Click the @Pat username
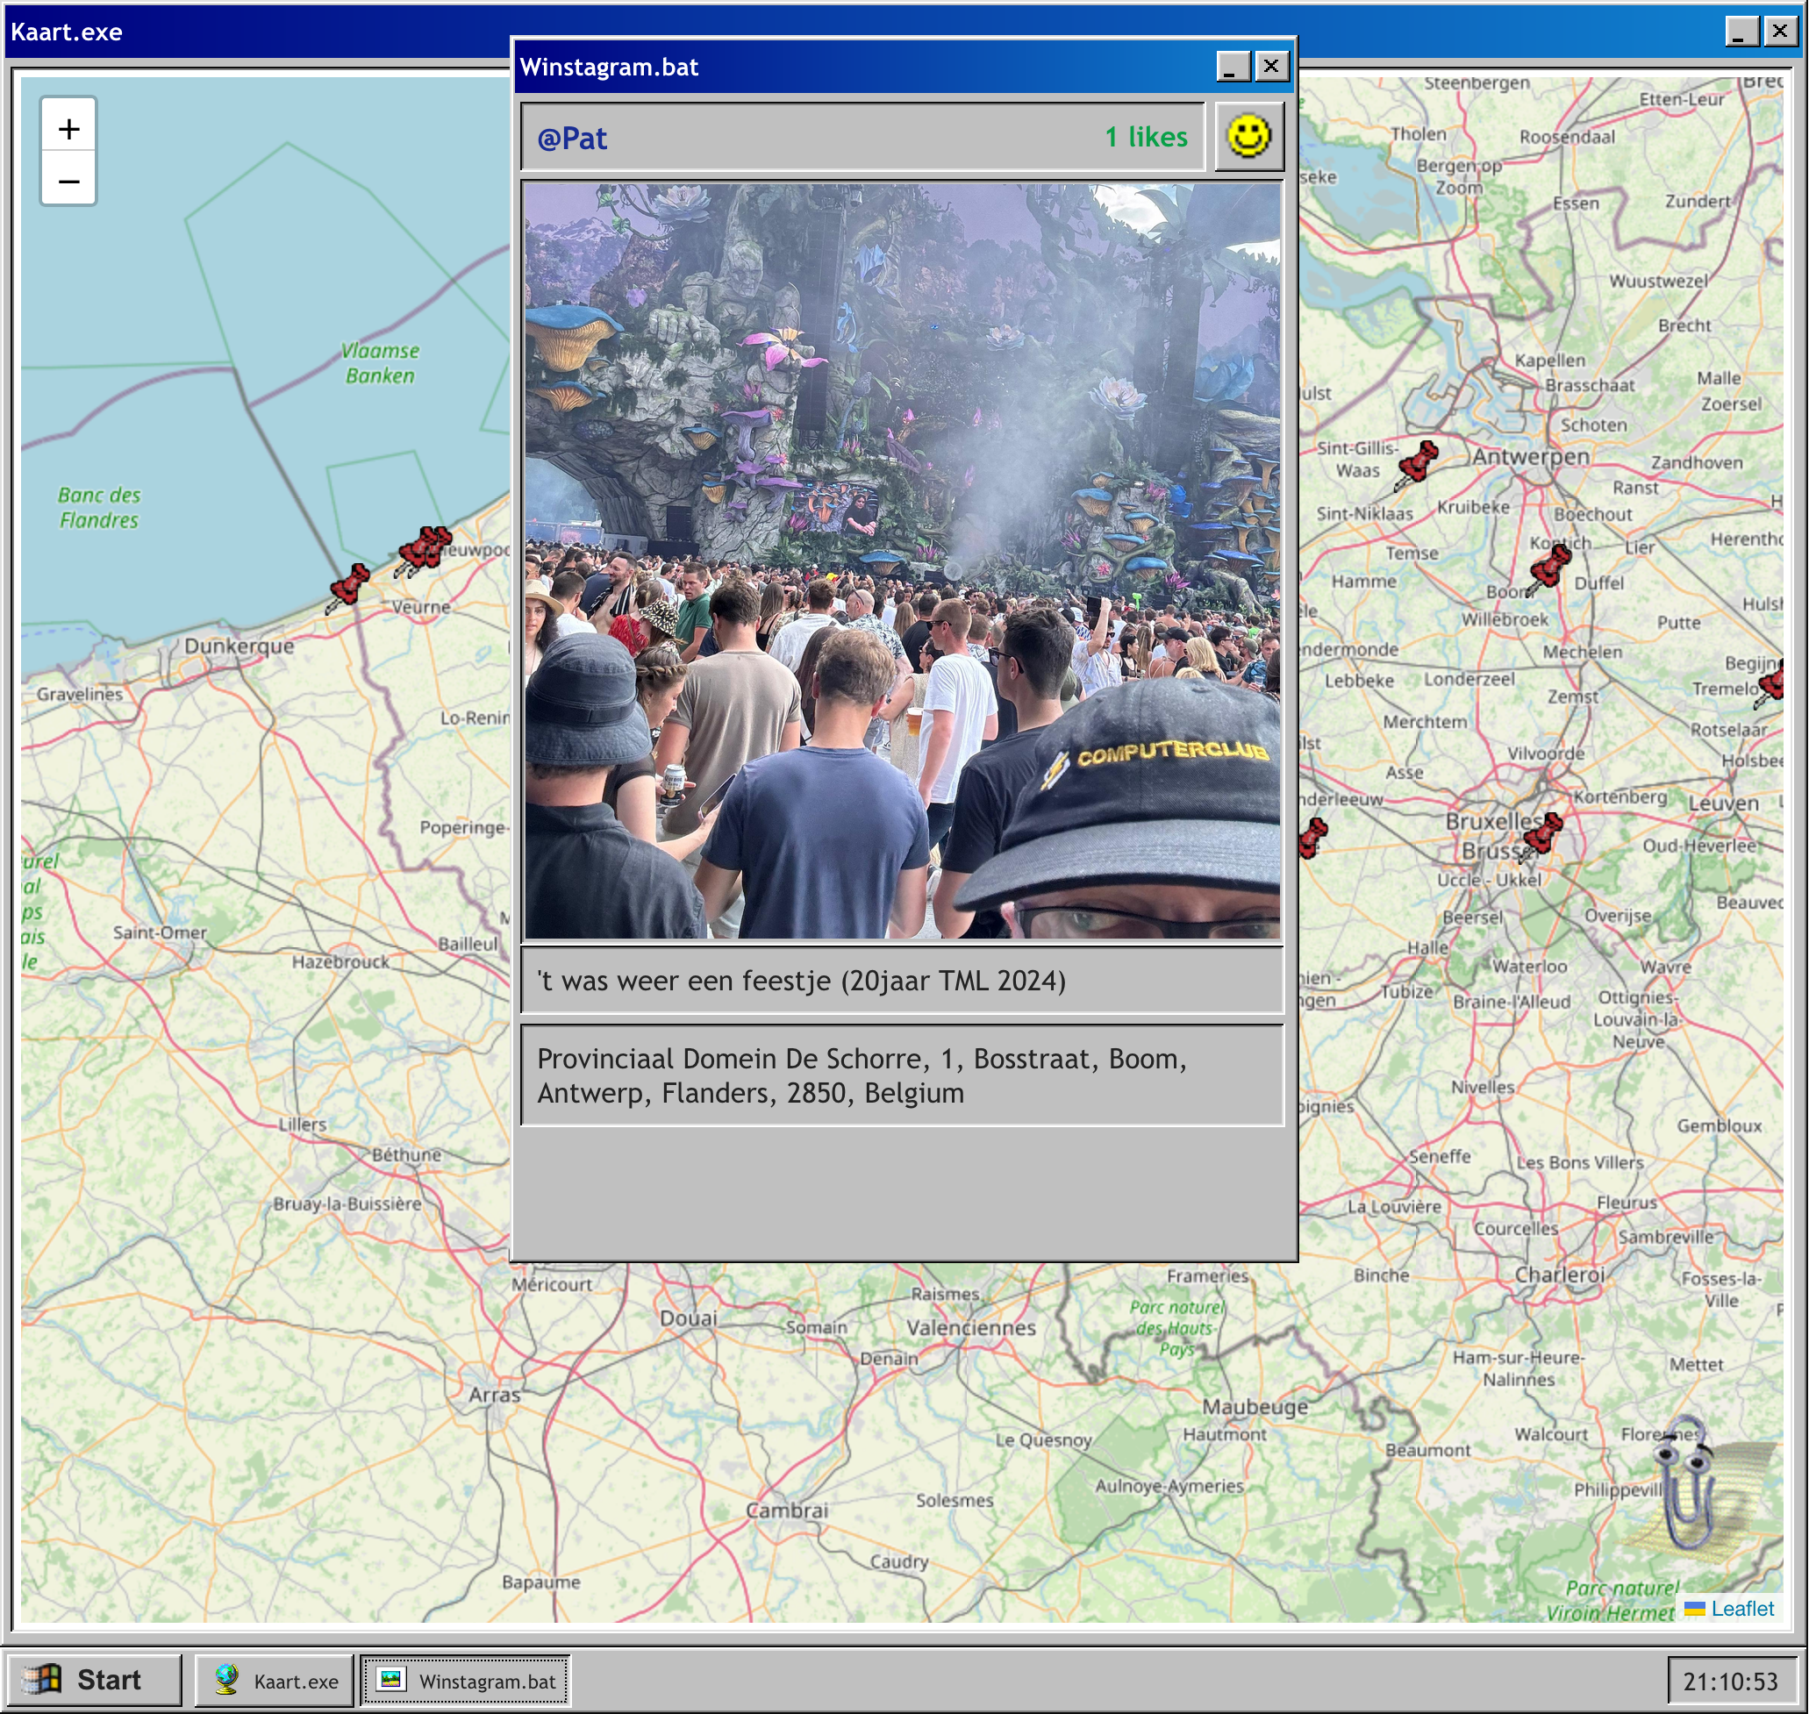 [572, 138]
